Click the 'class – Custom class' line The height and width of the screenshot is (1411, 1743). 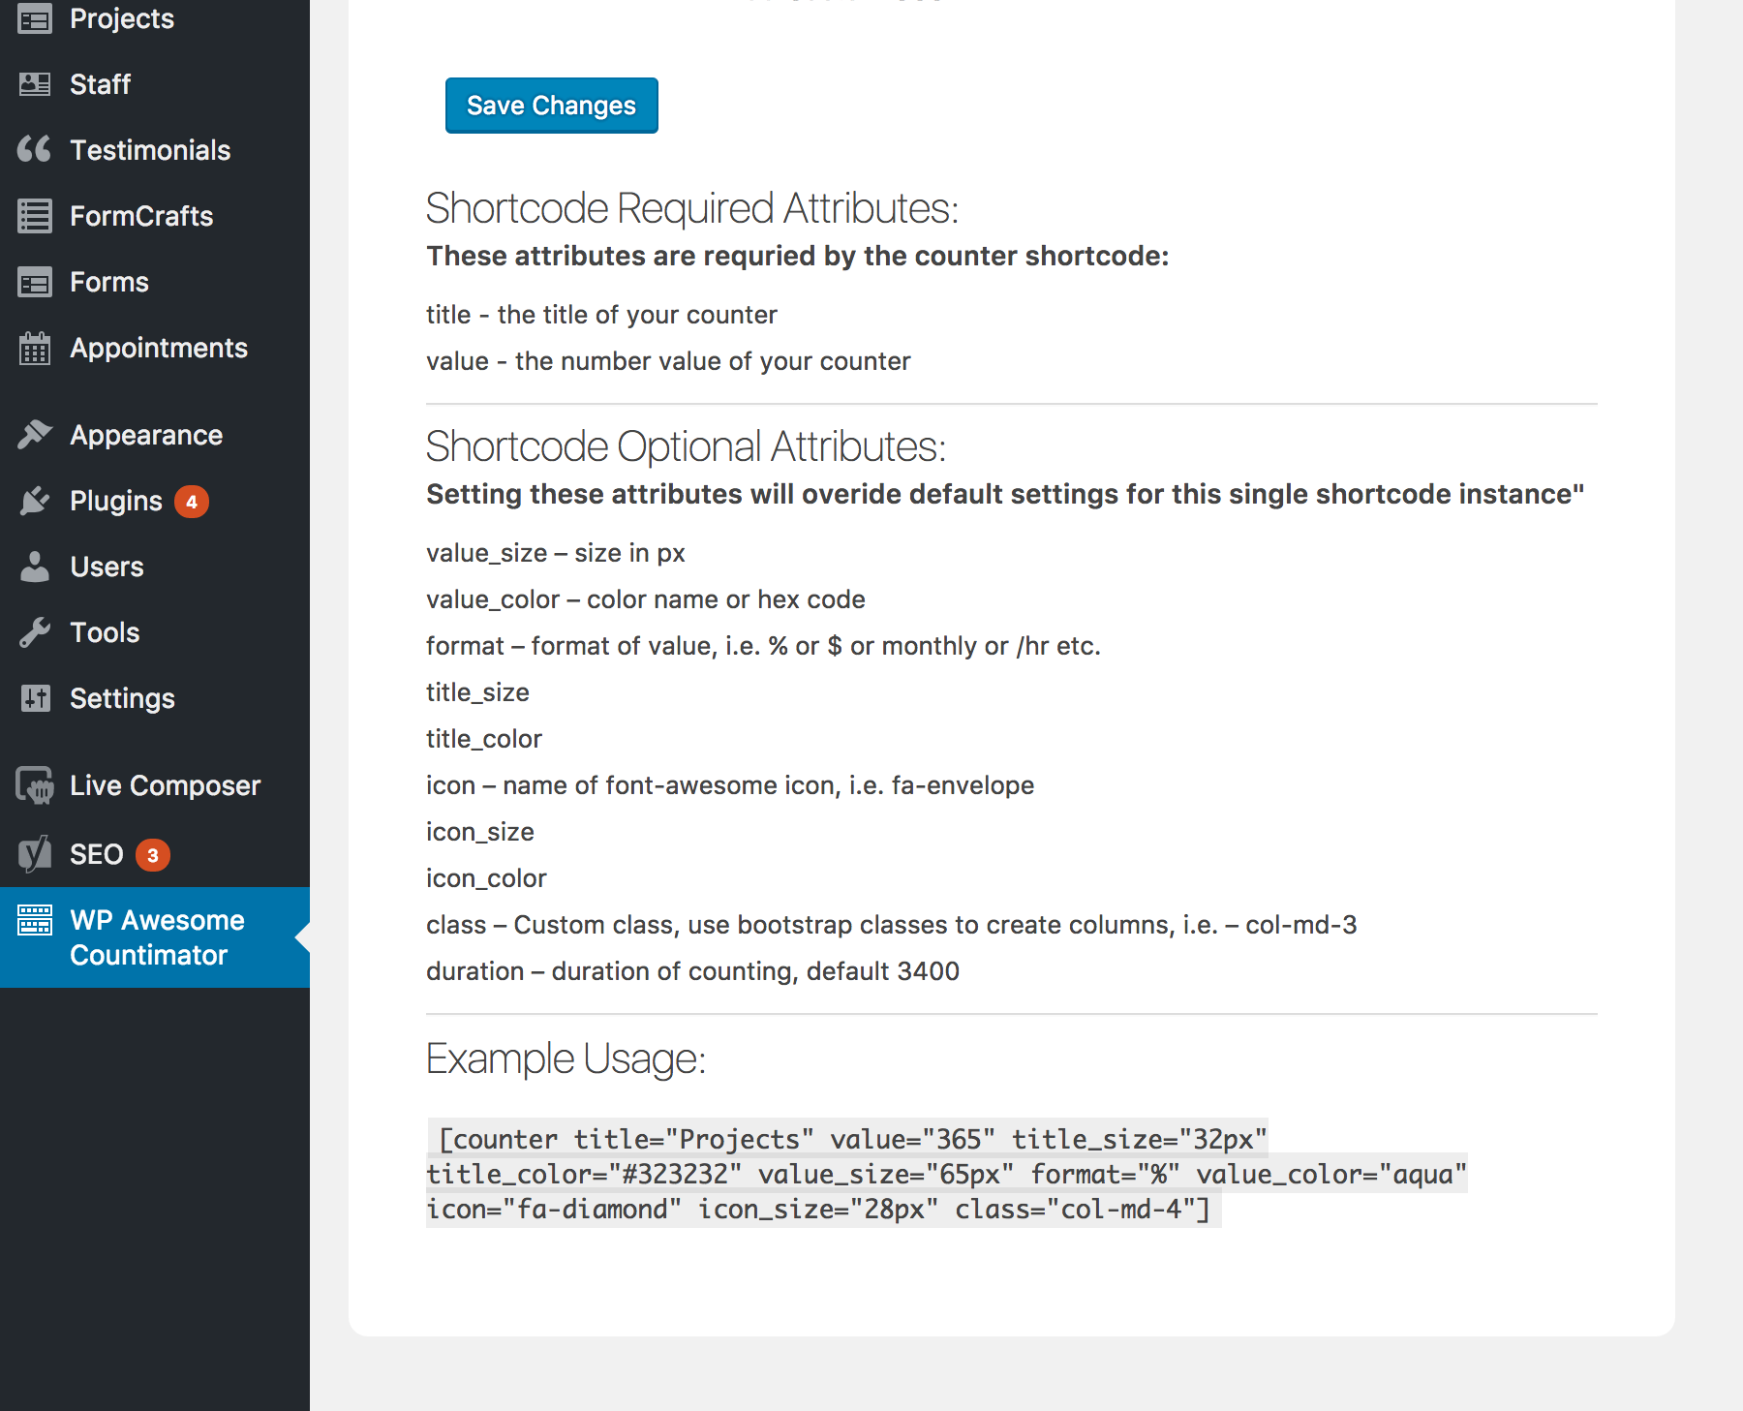[892, 925]
